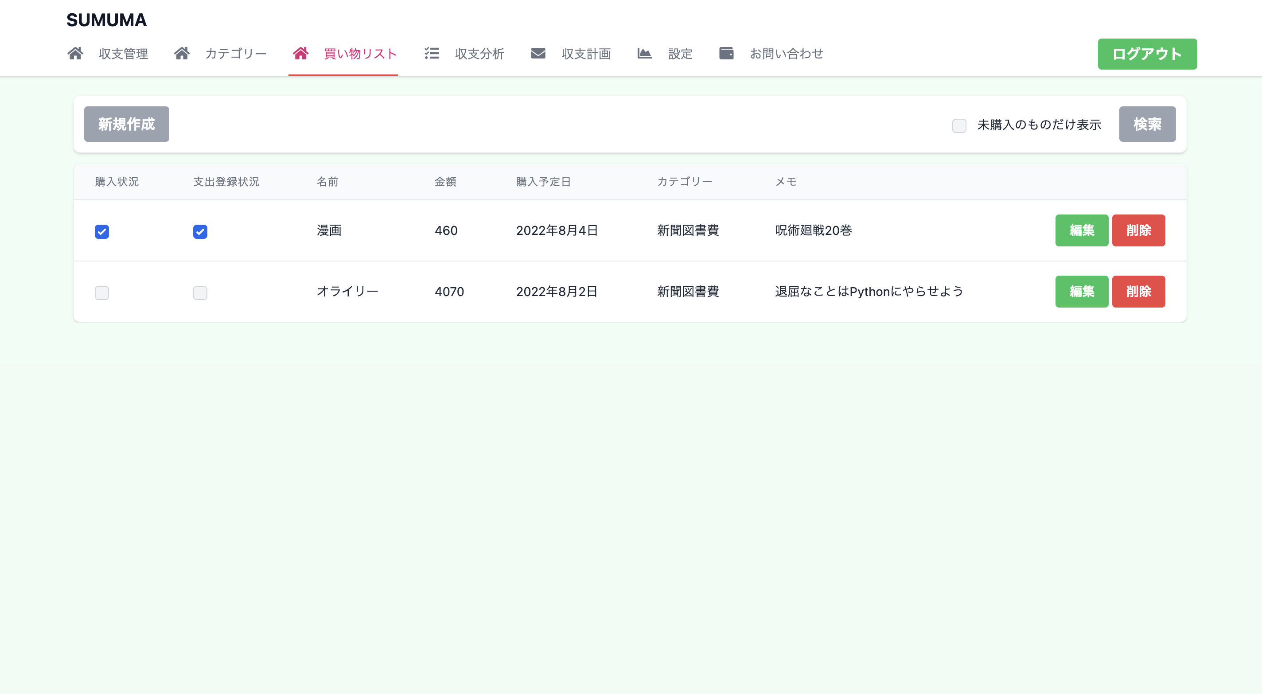The height and width of the screenshot is (694, 1262).
Task: Switch to the 収支計画 section
Action: [x=586, y=54]
